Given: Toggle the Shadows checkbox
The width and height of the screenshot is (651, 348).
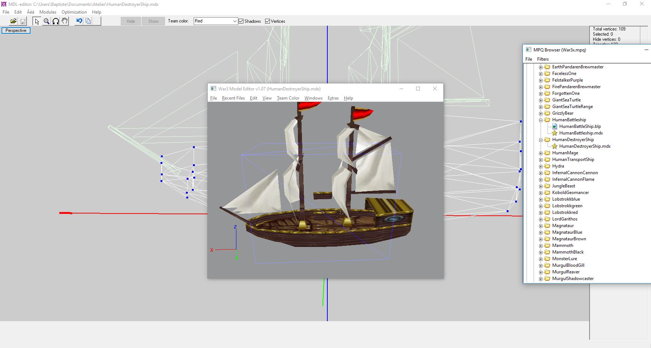Looking at the screenshot, I should point(241,21).
